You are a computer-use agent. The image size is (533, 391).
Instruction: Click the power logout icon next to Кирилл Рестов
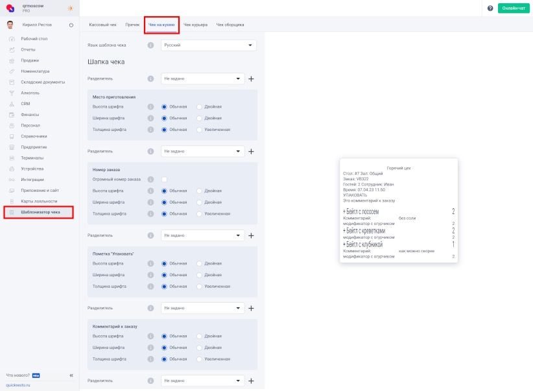71,25
